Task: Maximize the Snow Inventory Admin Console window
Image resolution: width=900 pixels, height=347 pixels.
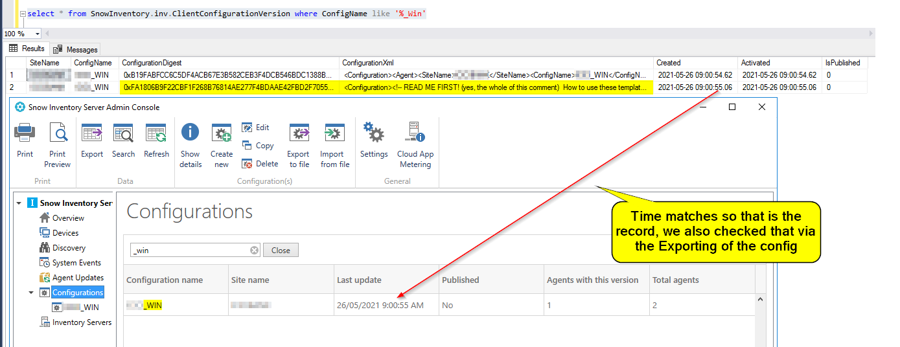Action: coord(732,107)
